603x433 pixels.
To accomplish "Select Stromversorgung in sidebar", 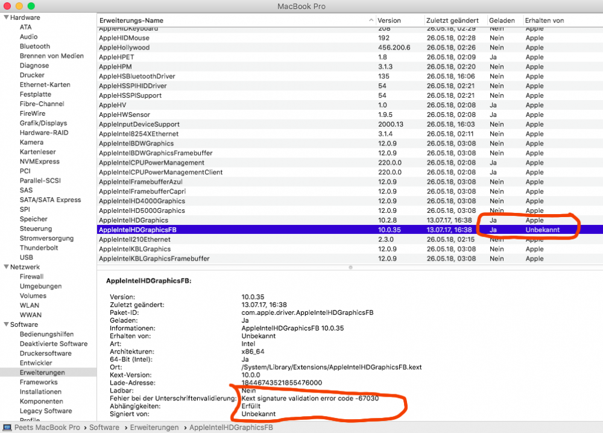I will point(46,238).
